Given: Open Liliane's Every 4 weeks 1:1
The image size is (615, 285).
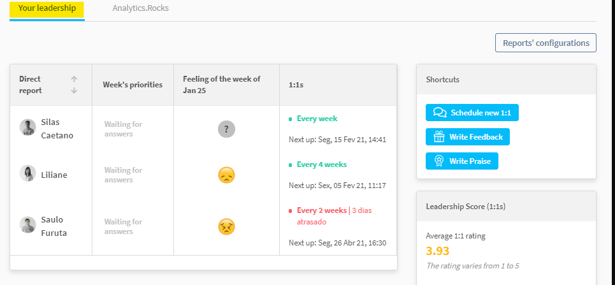Looking at the screenshot, I should [x=322, y=164].
